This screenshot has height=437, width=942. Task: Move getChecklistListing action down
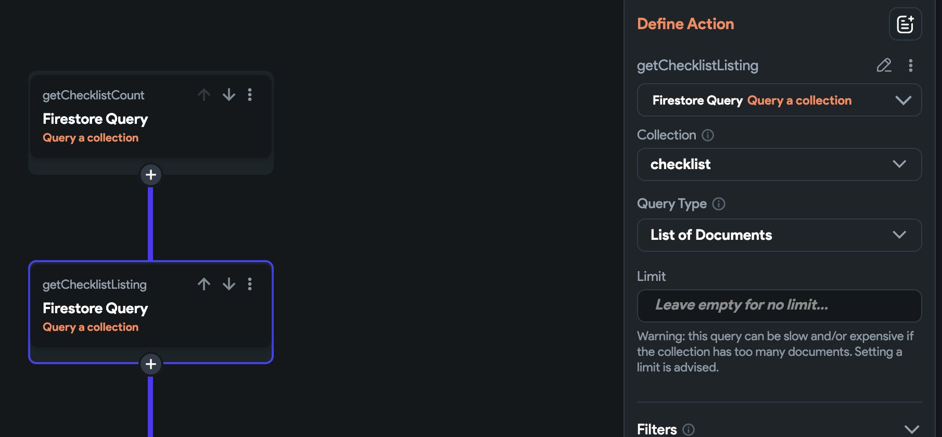point(229,284)
